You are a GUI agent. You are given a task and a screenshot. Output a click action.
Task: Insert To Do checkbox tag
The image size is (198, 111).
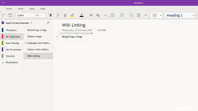[x=154, y=15]
